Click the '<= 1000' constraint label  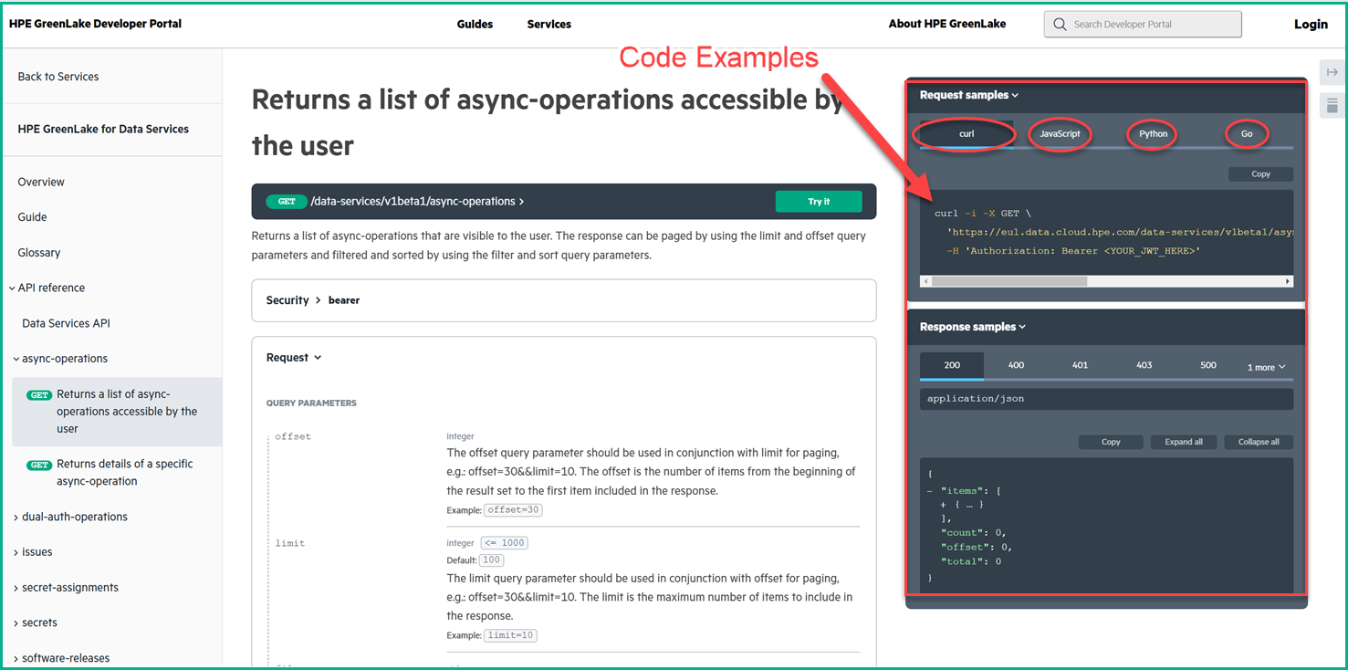tap(505, 543)
